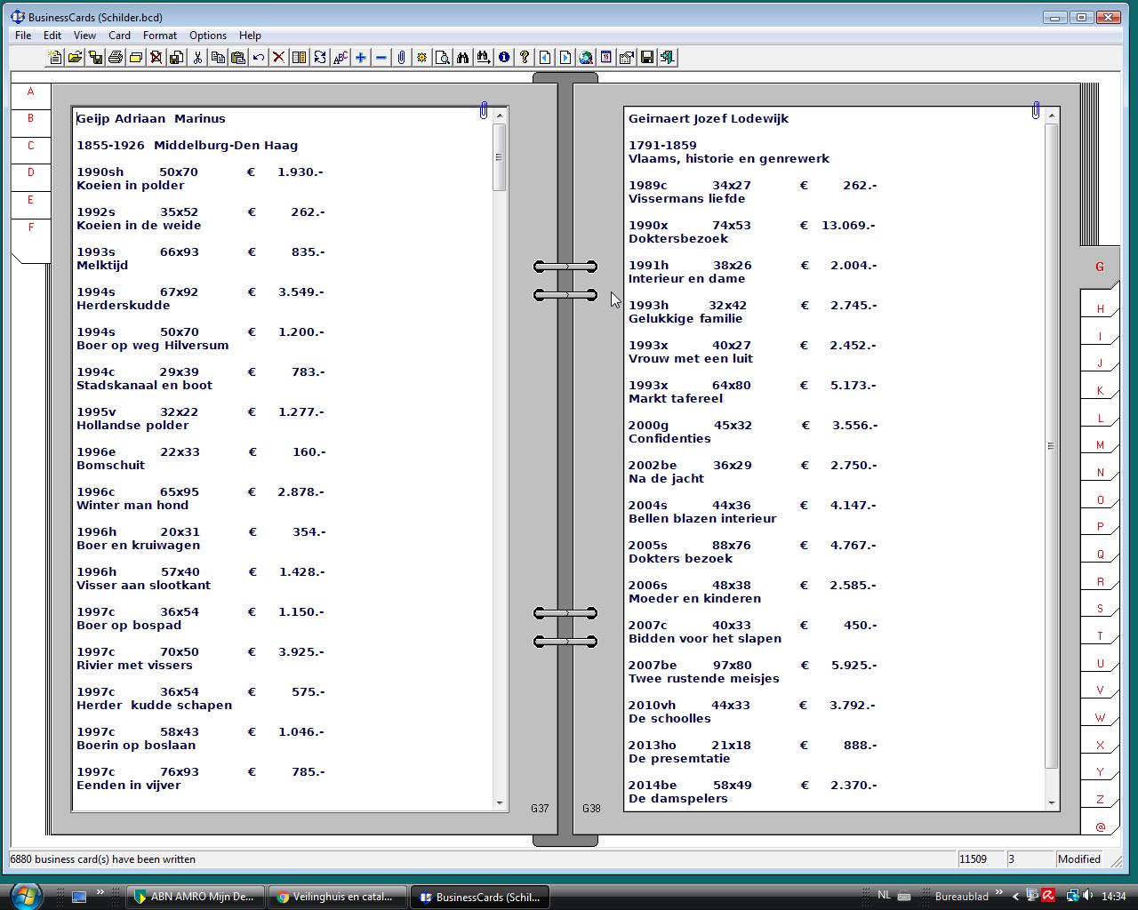Open the Format menu
The width and height of the screenshot is (1138, 910).
[x=160, y=36]
